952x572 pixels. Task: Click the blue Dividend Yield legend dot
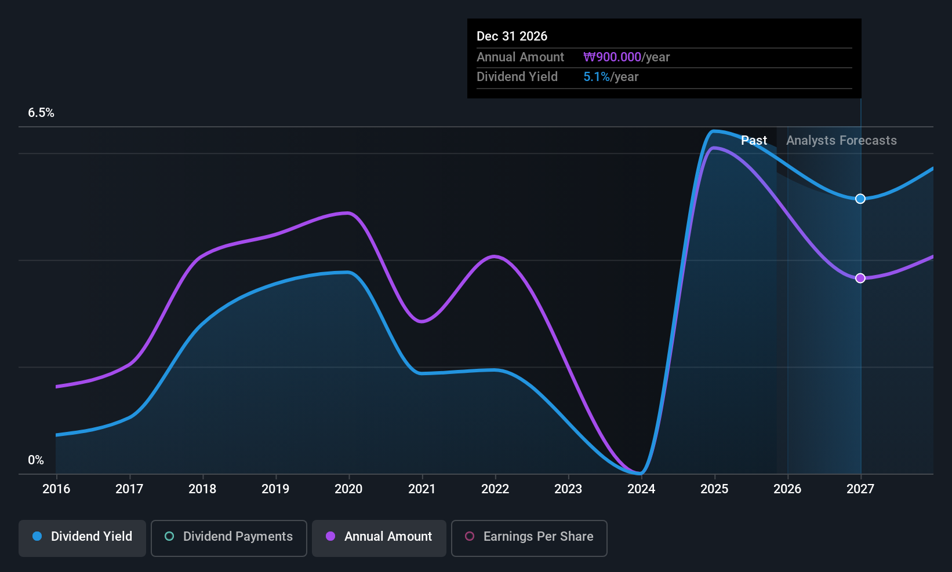click(37, 536)
